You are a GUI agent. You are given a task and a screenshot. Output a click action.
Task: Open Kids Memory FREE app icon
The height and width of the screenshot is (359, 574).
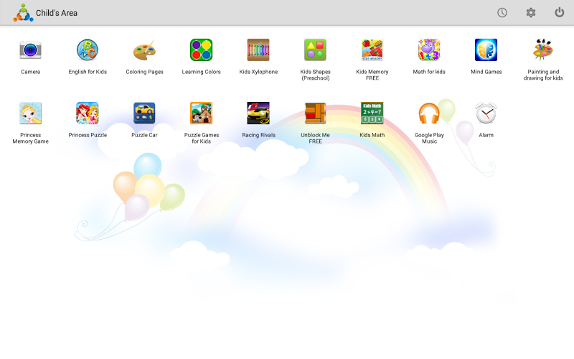372,50
